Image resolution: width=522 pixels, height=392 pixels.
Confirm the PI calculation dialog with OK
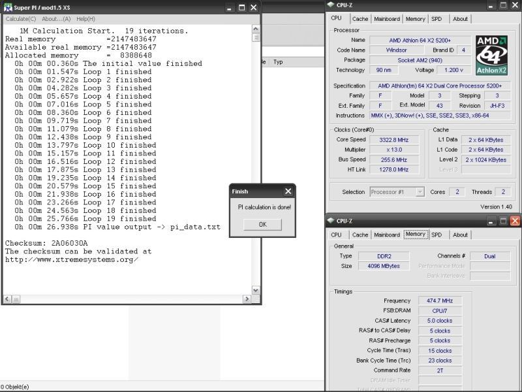(x=262, y=224)
